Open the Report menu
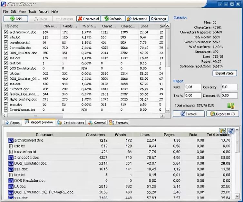The width and height of the screenshot is (243, 202). (x=44, y=12)
